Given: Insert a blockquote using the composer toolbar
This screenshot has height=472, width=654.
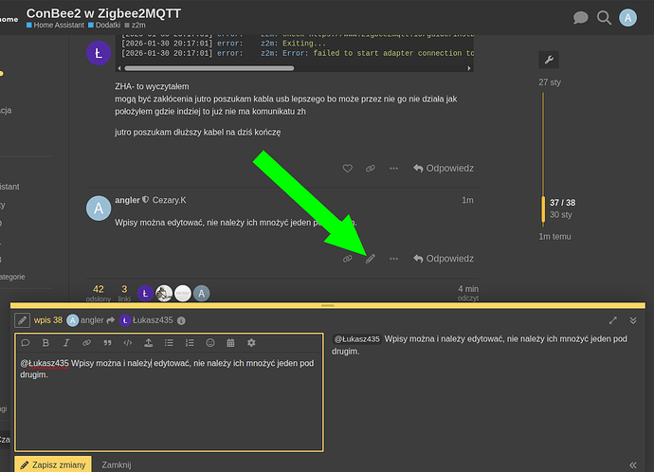Looking at the screenshot, I should (107, 342).
